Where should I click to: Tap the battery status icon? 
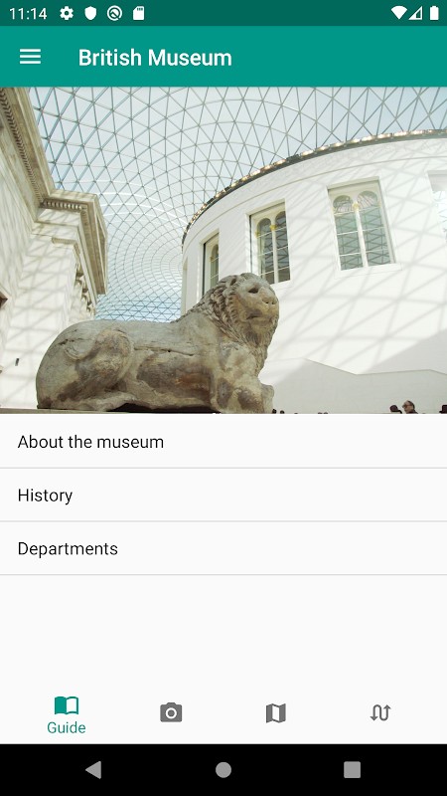click(434, 13)
